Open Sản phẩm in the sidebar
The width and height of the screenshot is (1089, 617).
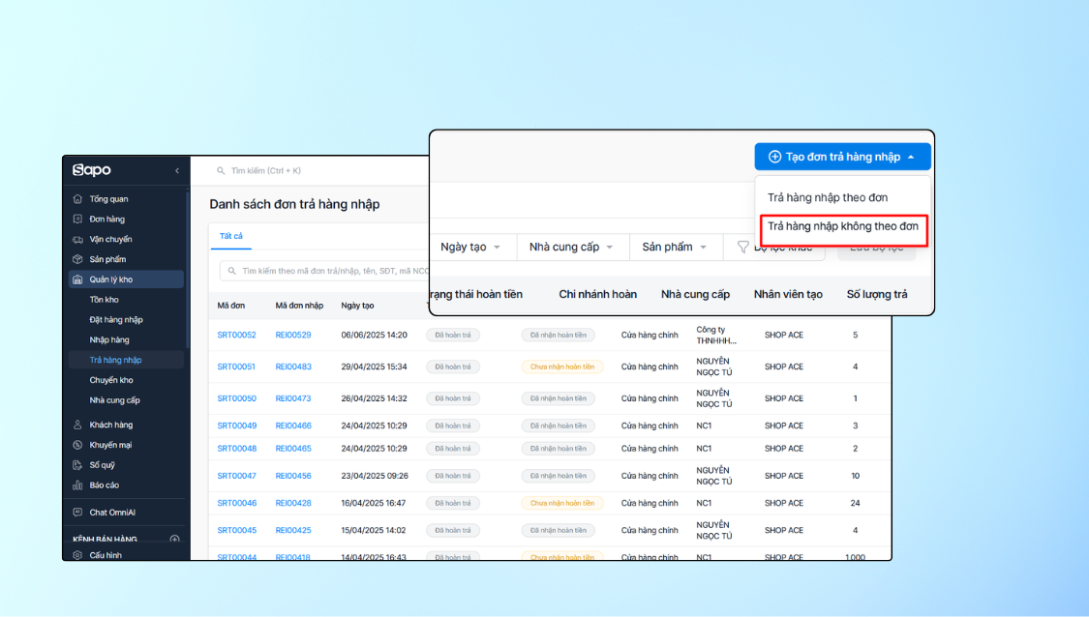(x=107, y=259)
